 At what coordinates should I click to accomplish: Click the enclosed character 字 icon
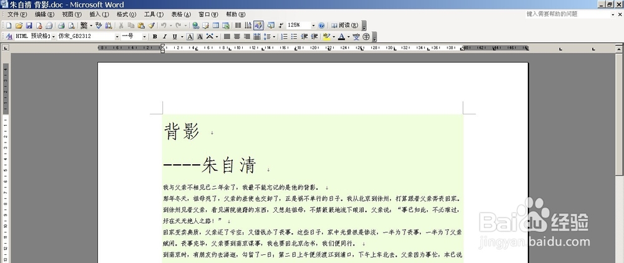pos(366,37)
